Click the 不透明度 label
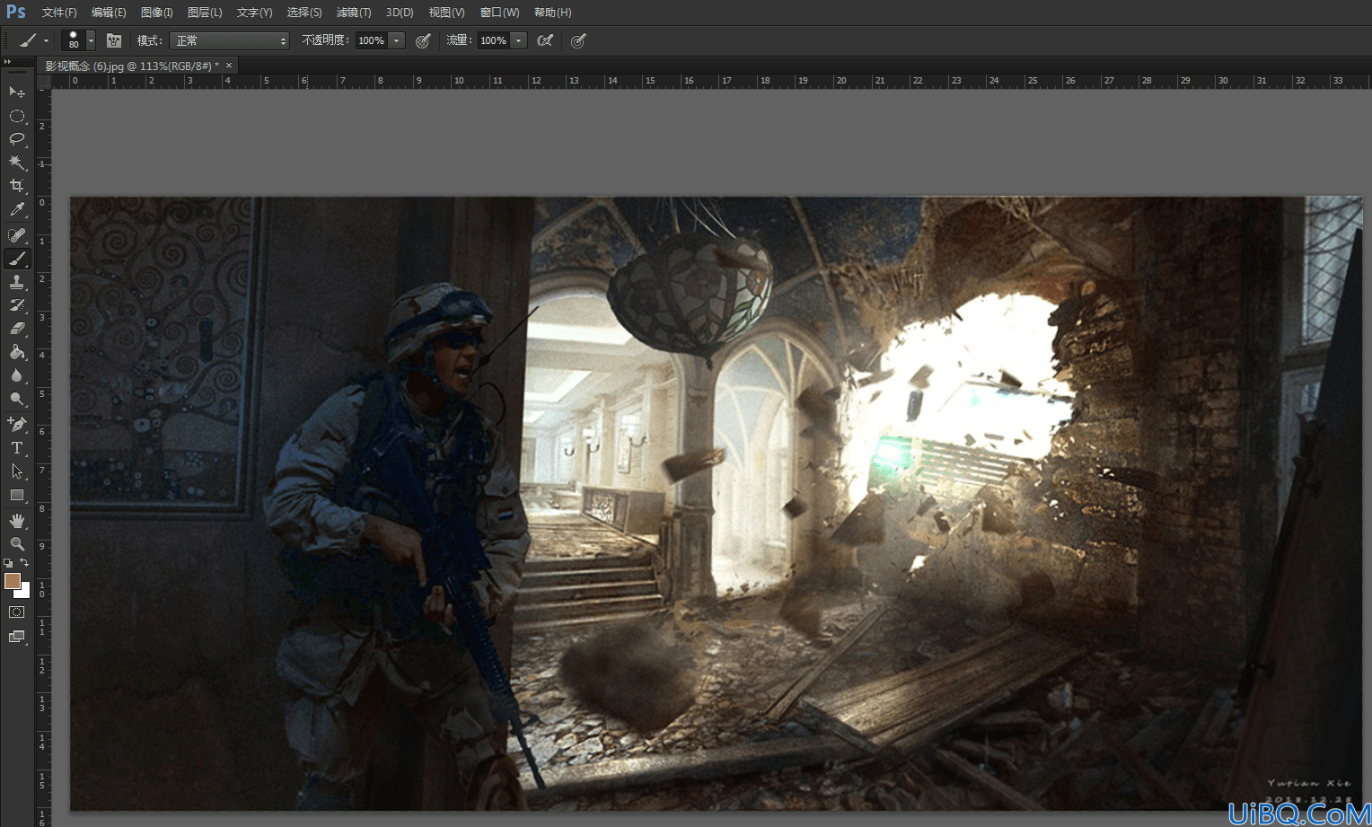 325,40
